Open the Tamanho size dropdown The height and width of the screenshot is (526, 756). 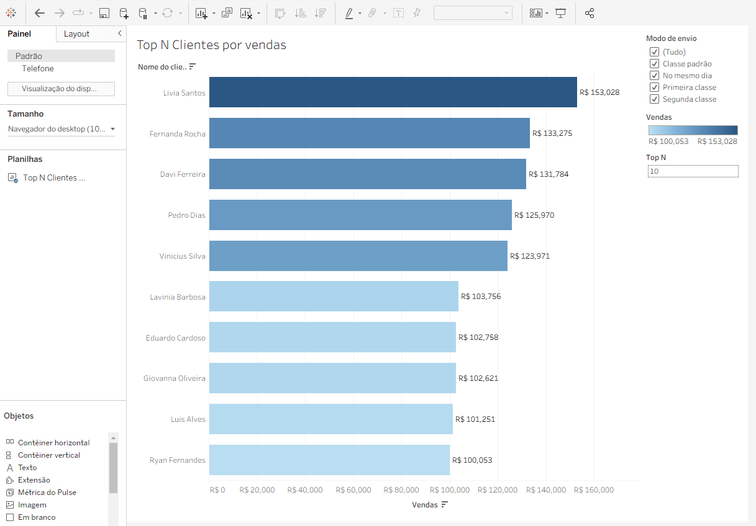tap(61, 129)
